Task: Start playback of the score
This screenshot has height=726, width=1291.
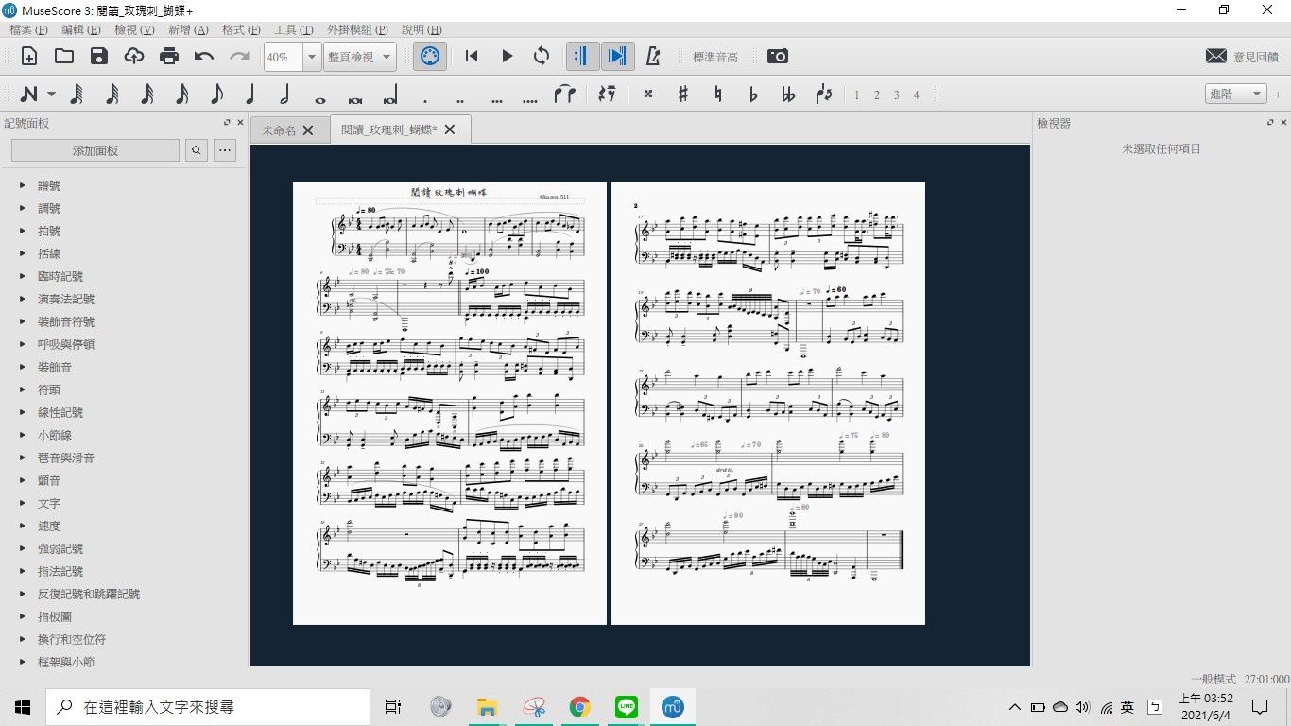Action: click(x=507, y=56)
